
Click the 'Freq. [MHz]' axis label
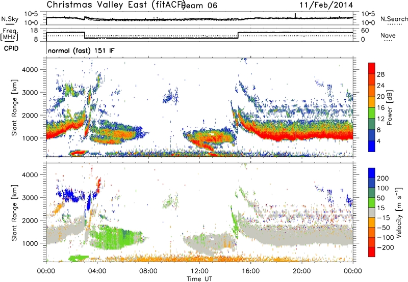coord(10,35)
